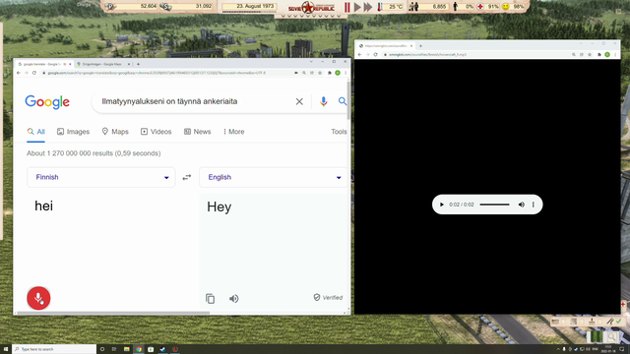This screenshot has height=354, width=630.
Task: Click the Google logo
Action: coord(47,102)
